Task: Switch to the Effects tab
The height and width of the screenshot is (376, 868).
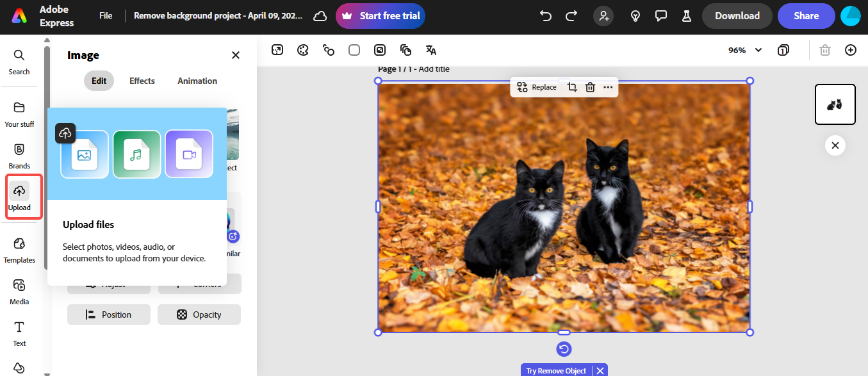Action: (142, 81)
